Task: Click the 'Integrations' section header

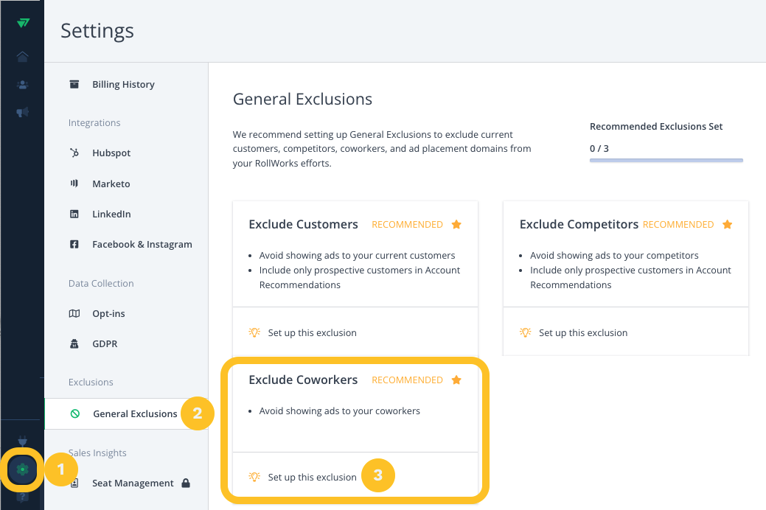Action: 94,122
